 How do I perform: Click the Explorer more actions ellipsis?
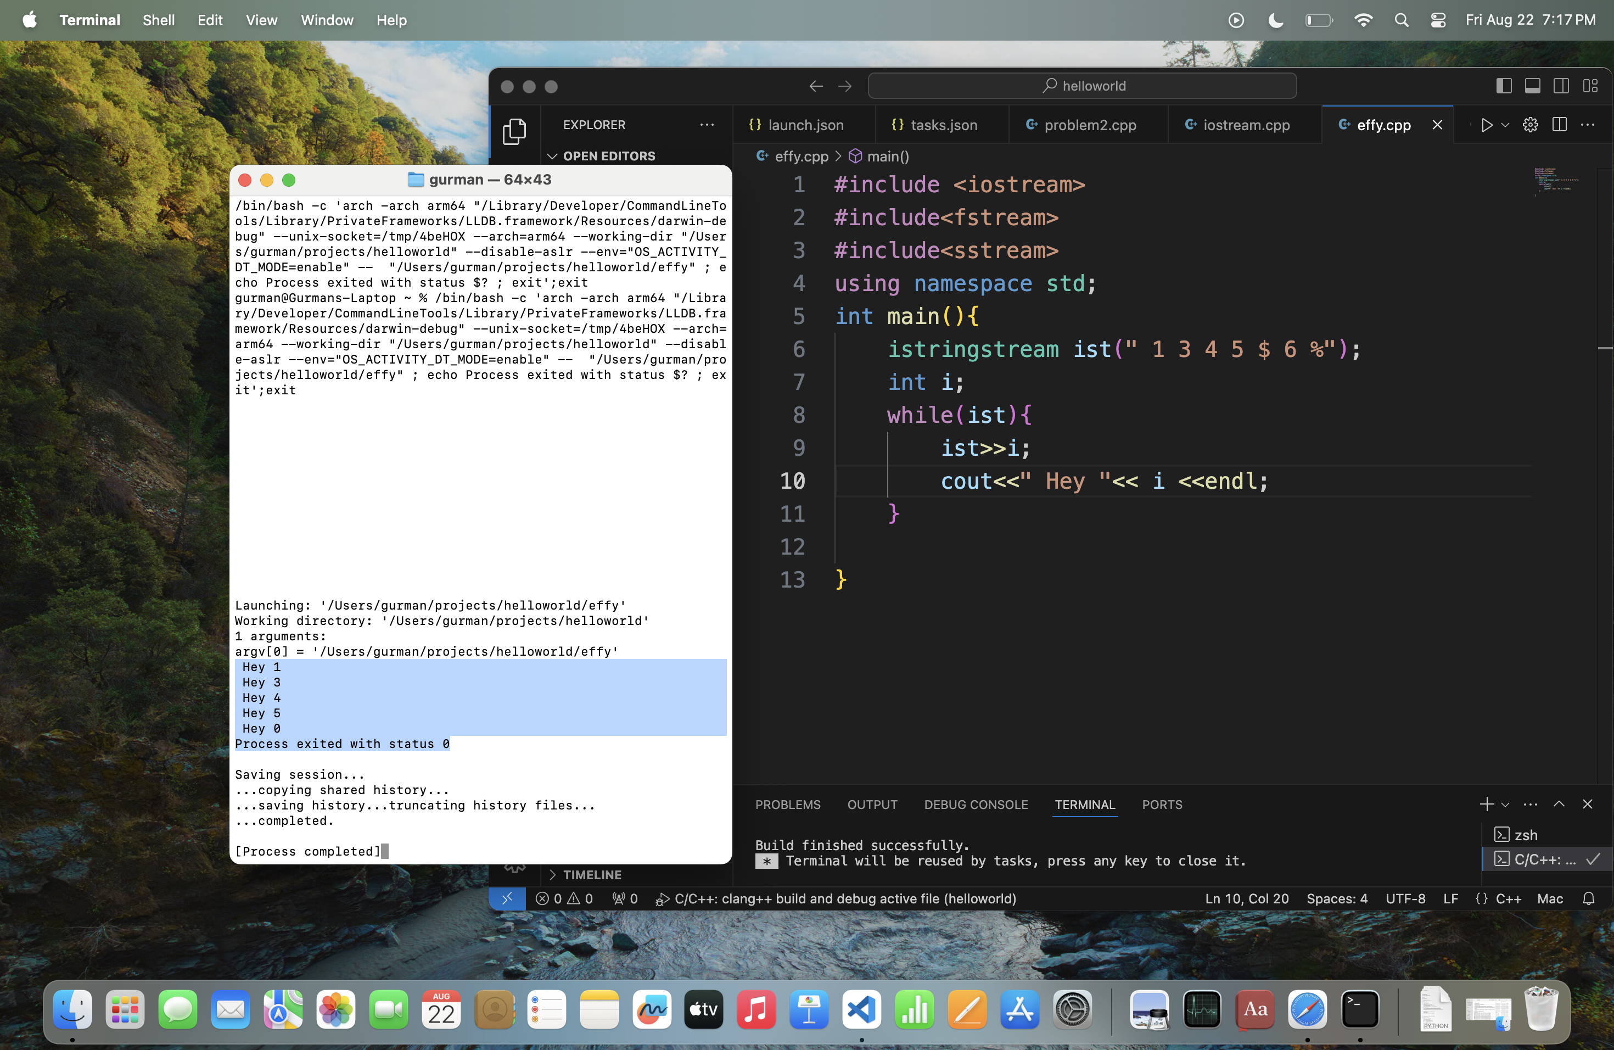707,125
